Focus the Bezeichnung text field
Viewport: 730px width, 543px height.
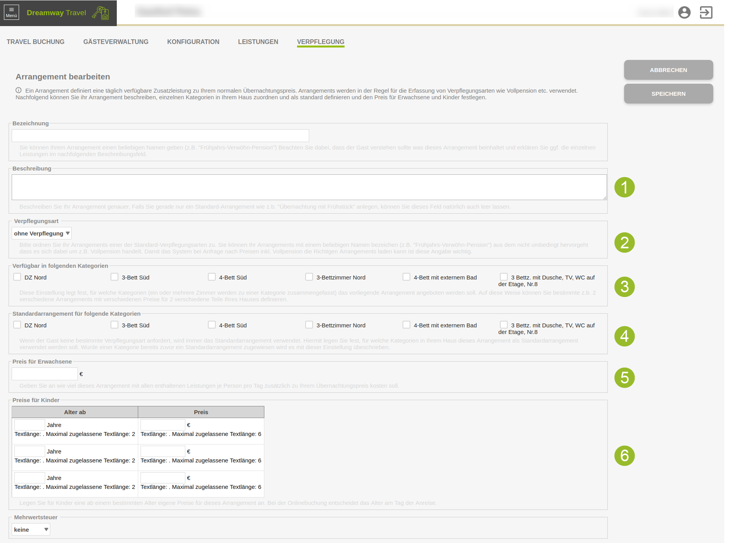coord(160,136)
